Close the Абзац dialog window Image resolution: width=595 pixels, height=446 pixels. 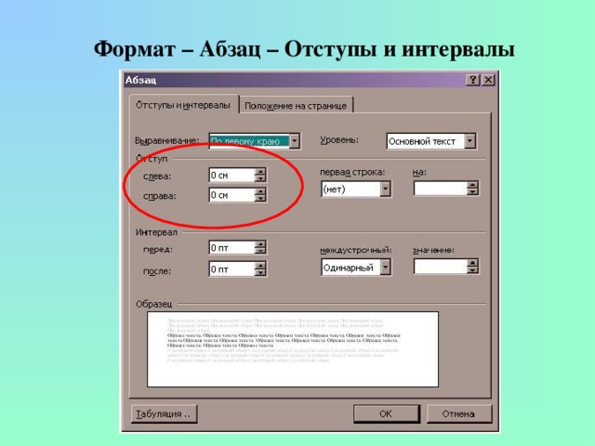coord(488,80)
